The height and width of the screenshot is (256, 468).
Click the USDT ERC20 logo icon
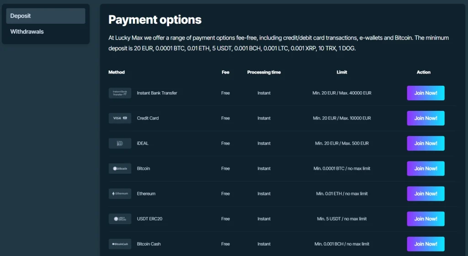120,219
